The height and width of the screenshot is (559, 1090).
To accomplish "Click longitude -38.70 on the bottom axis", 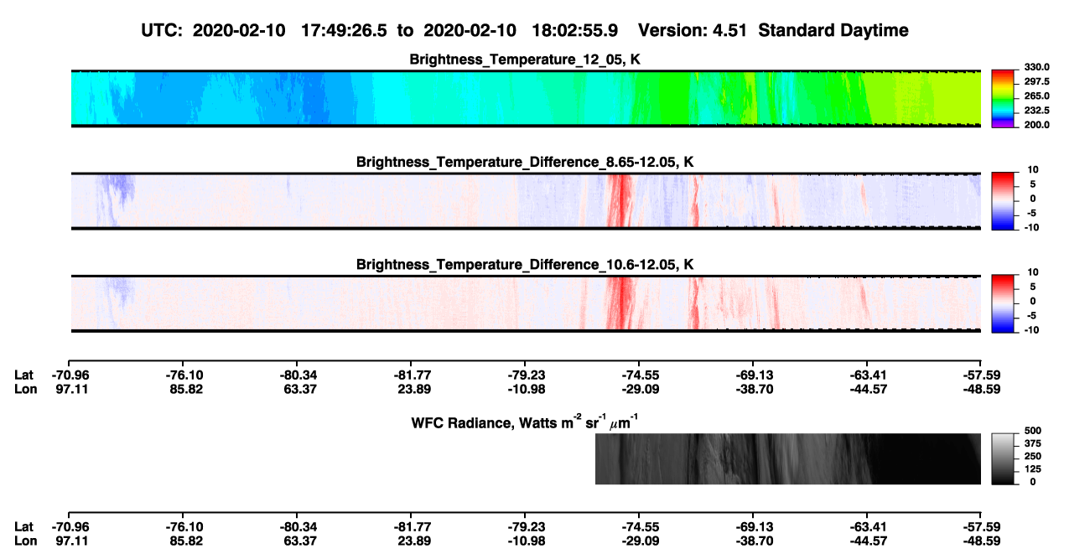I will click(x=755, y=541).
